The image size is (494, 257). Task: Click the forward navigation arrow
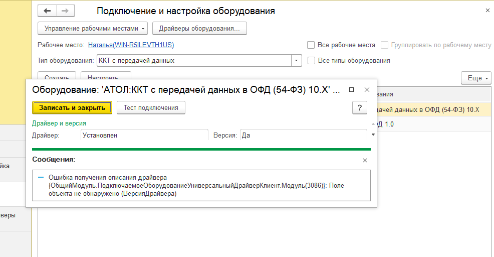tap(65, 11)
